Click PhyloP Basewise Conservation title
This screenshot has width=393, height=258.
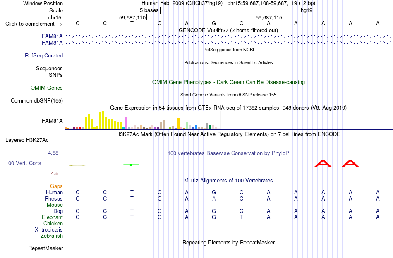click(x=228, y=153)
